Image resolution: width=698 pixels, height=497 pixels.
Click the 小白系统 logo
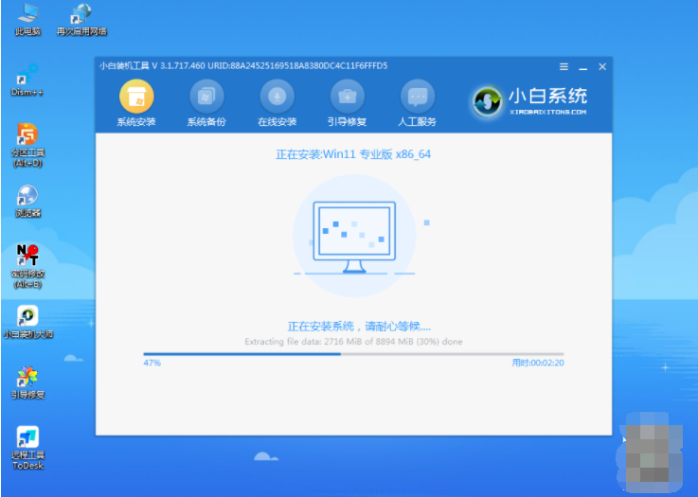(529, 101)
